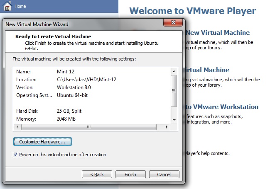Select the Version Workstation 8.0 value

point(74,87)
